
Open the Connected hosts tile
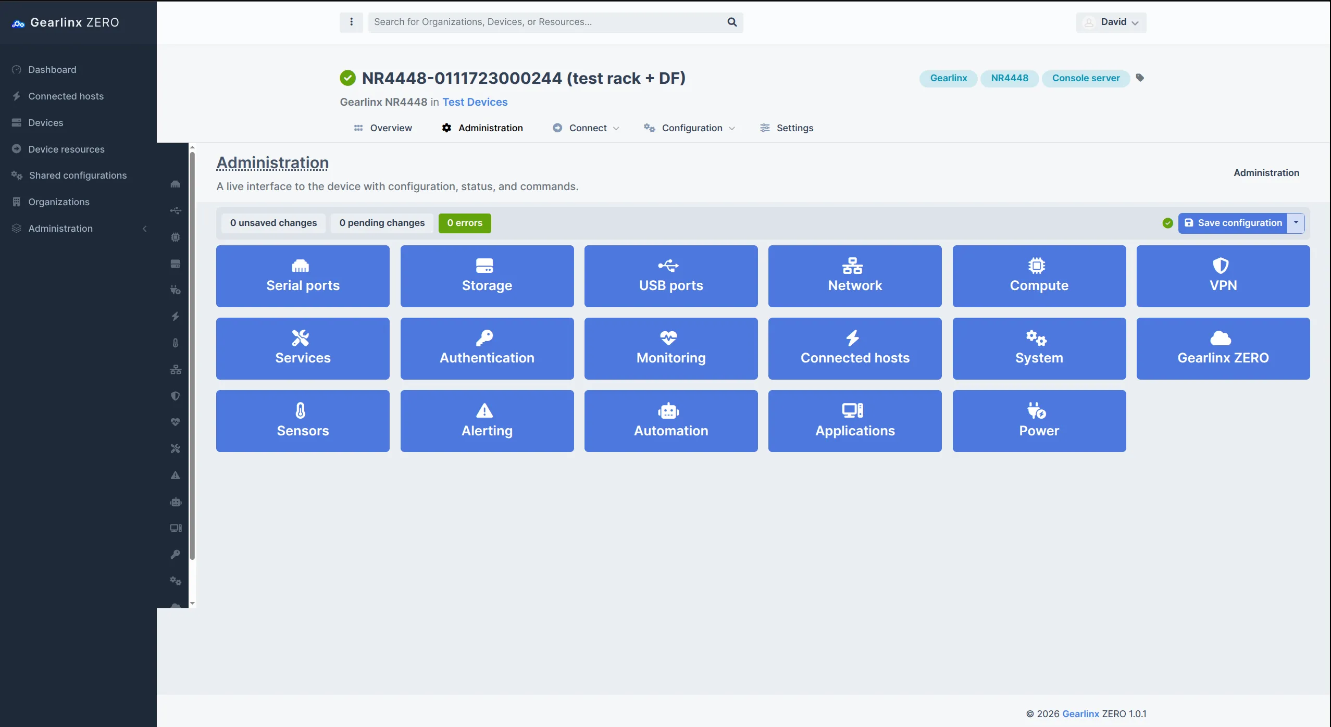(x=855, y=348)
